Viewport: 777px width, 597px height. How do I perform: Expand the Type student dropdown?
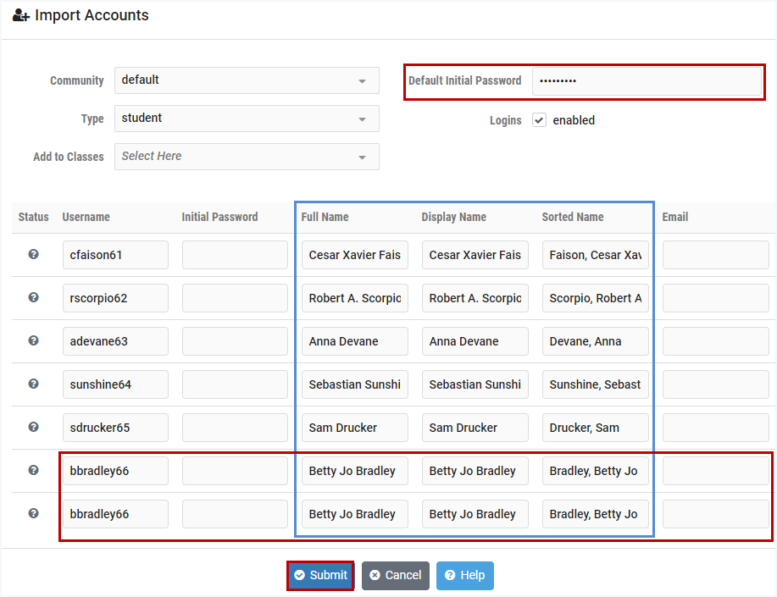[247, 119]
